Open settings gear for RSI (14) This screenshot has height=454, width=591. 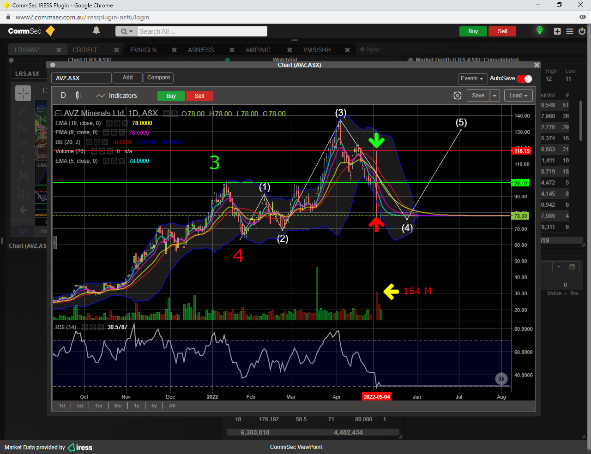coord(93,327)
